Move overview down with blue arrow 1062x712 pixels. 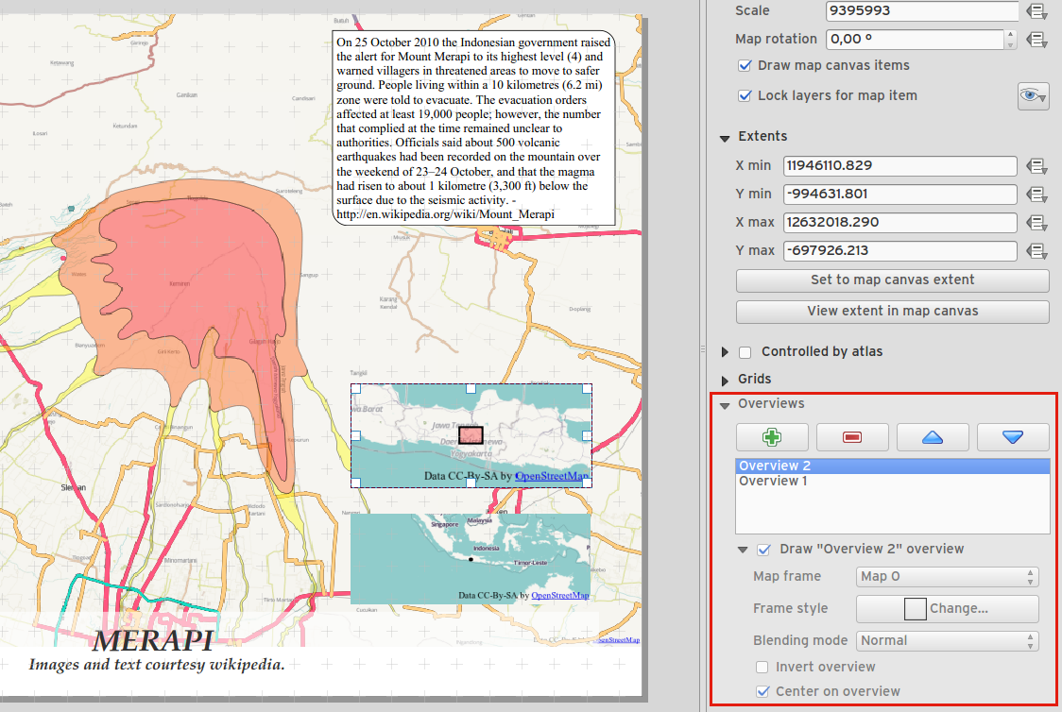coord(1013,437)
